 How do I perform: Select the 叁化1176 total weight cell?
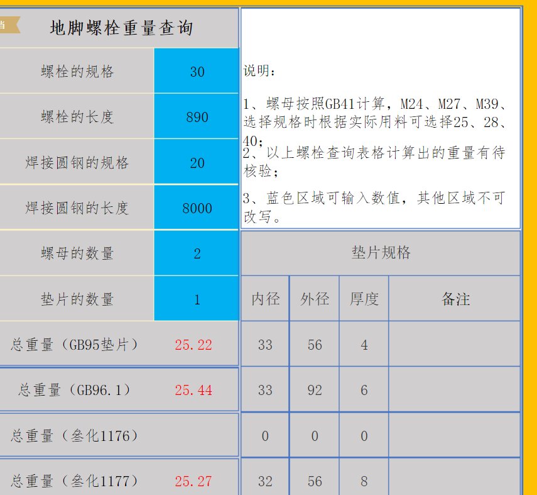tap(196, 435)
